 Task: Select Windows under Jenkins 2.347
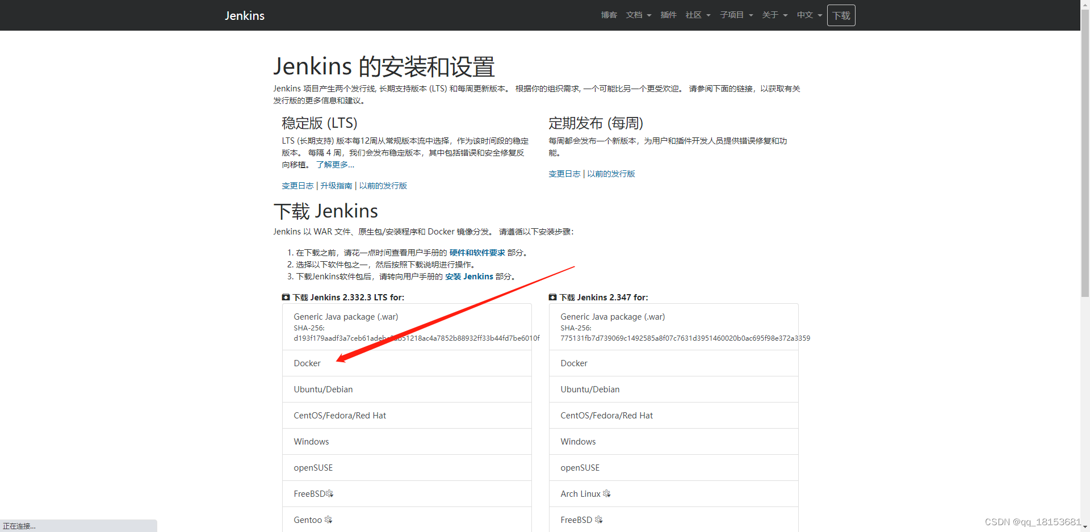(x=673, y=442)
